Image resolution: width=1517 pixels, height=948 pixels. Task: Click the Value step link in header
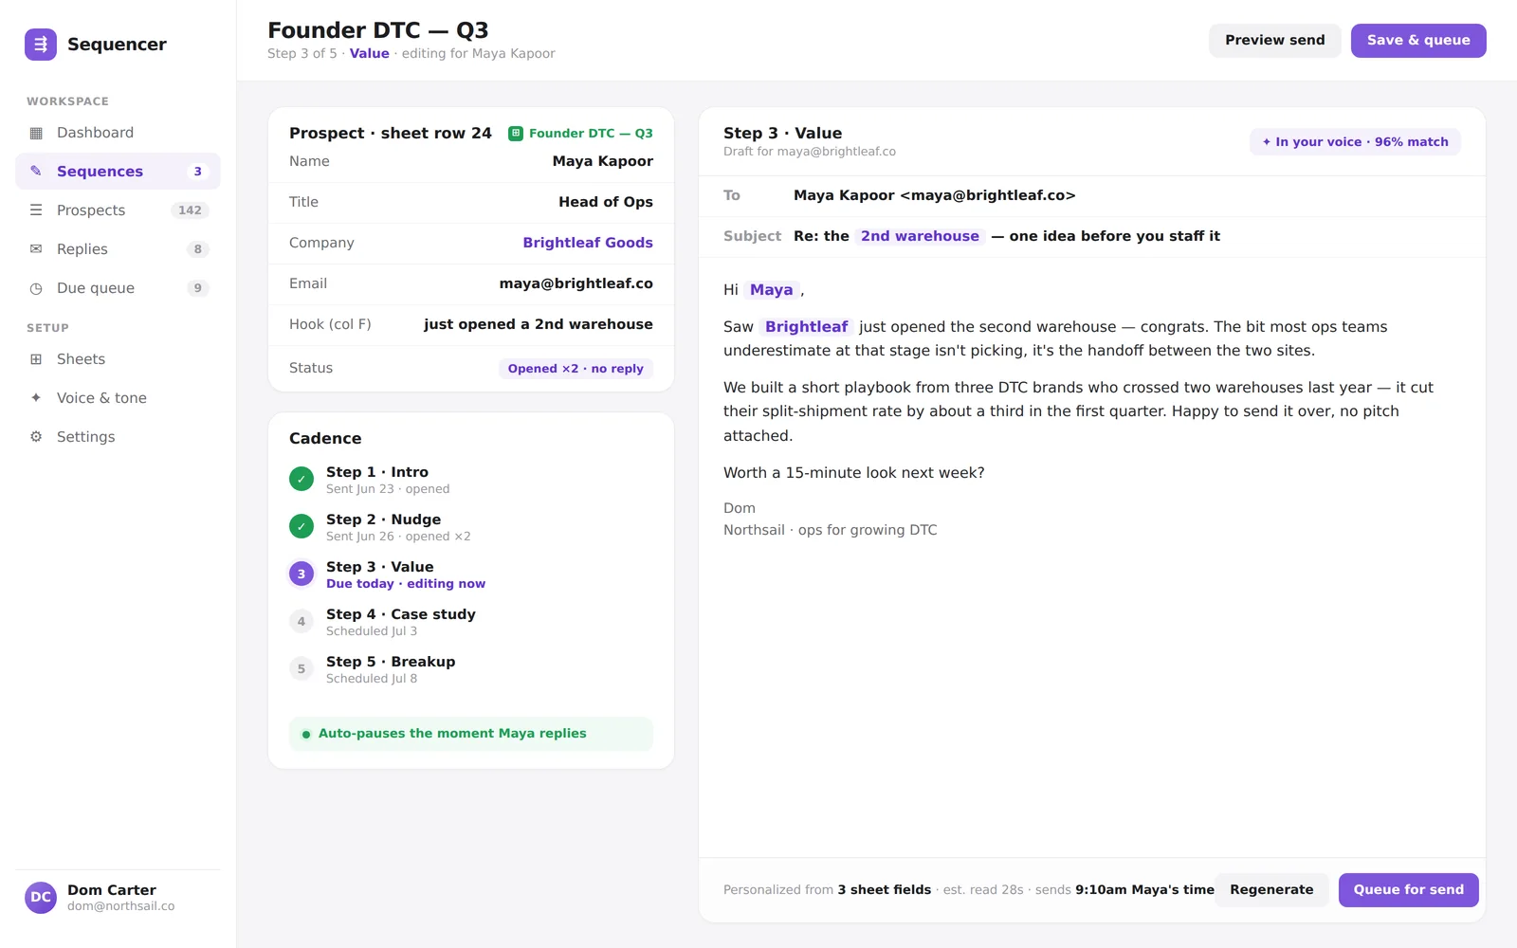pos(369,54)
